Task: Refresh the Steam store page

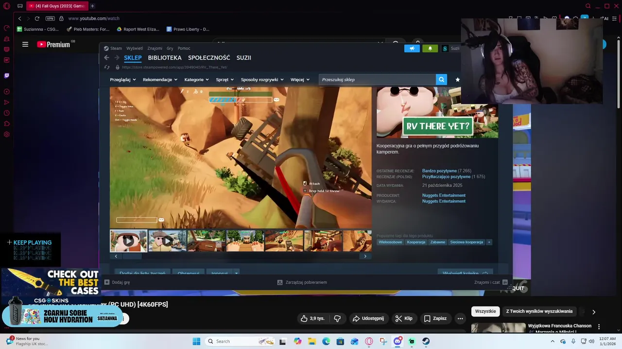Action: click(106, 67)
